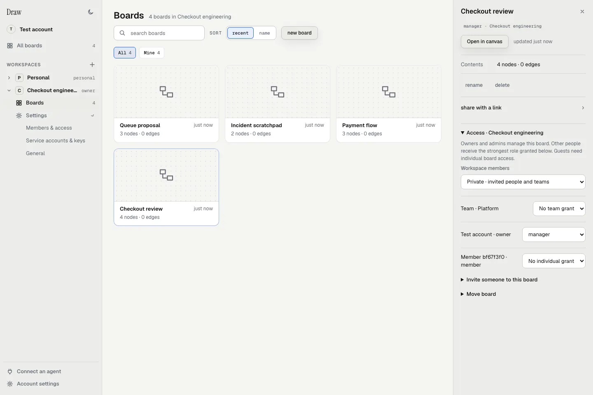This screenshot has height=395, width=593.
Task: Collapse the Access section
Action: point(502,133)
